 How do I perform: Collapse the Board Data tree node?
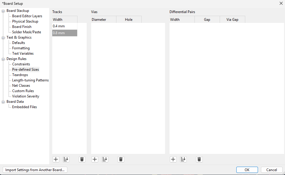(4, 102)
